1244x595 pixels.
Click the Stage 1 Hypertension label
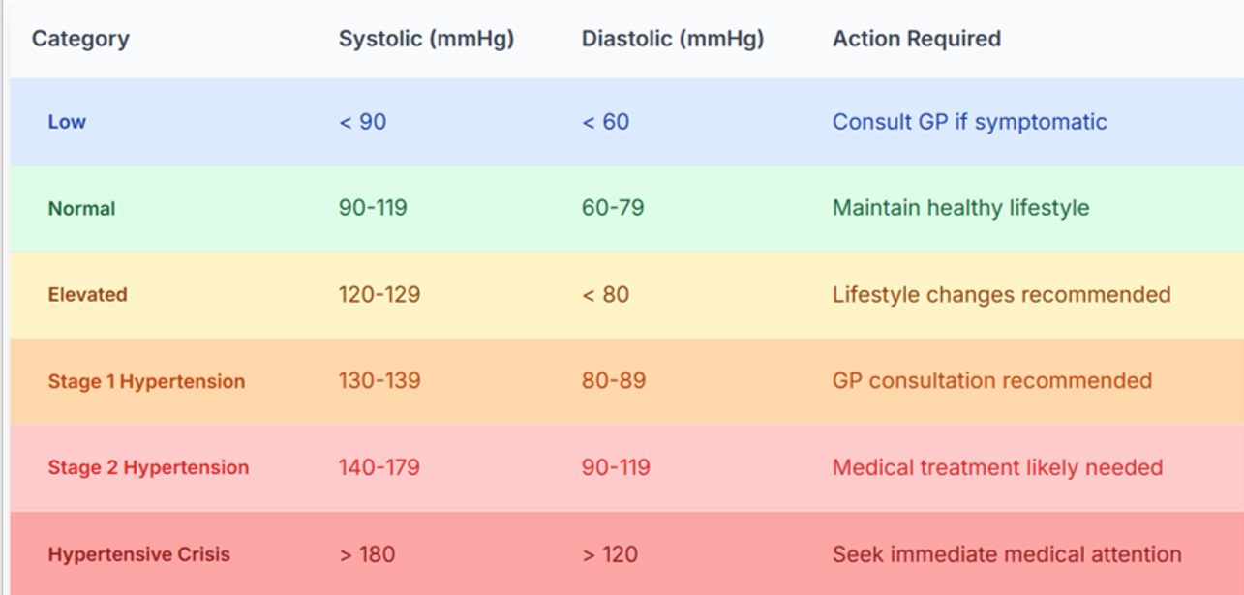(146, 381)
